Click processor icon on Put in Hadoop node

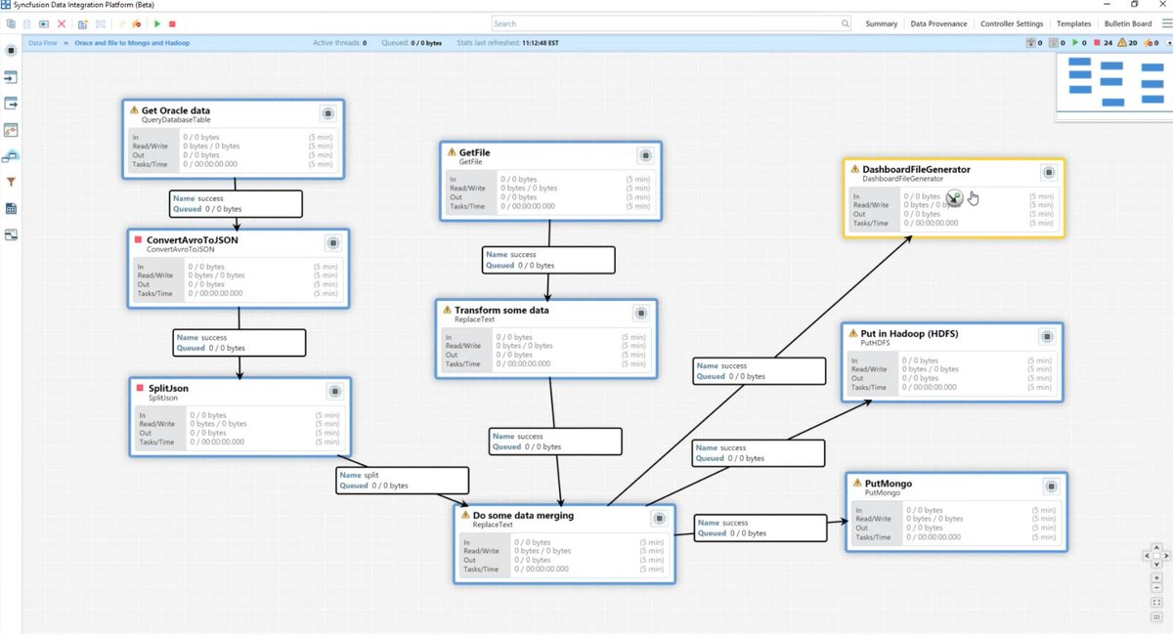click(x=1047, y=336)
